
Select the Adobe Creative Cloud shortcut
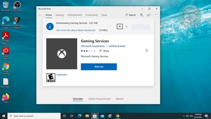pyautogui.click(x=6, y=53)
